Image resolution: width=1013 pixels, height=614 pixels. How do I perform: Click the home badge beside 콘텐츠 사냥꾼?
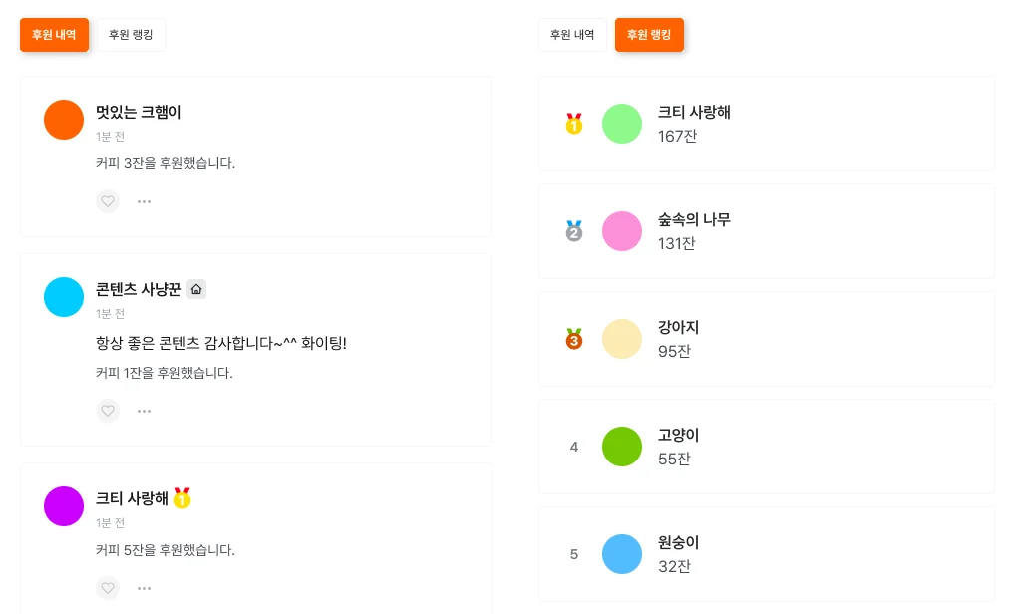tap(196, 289)
